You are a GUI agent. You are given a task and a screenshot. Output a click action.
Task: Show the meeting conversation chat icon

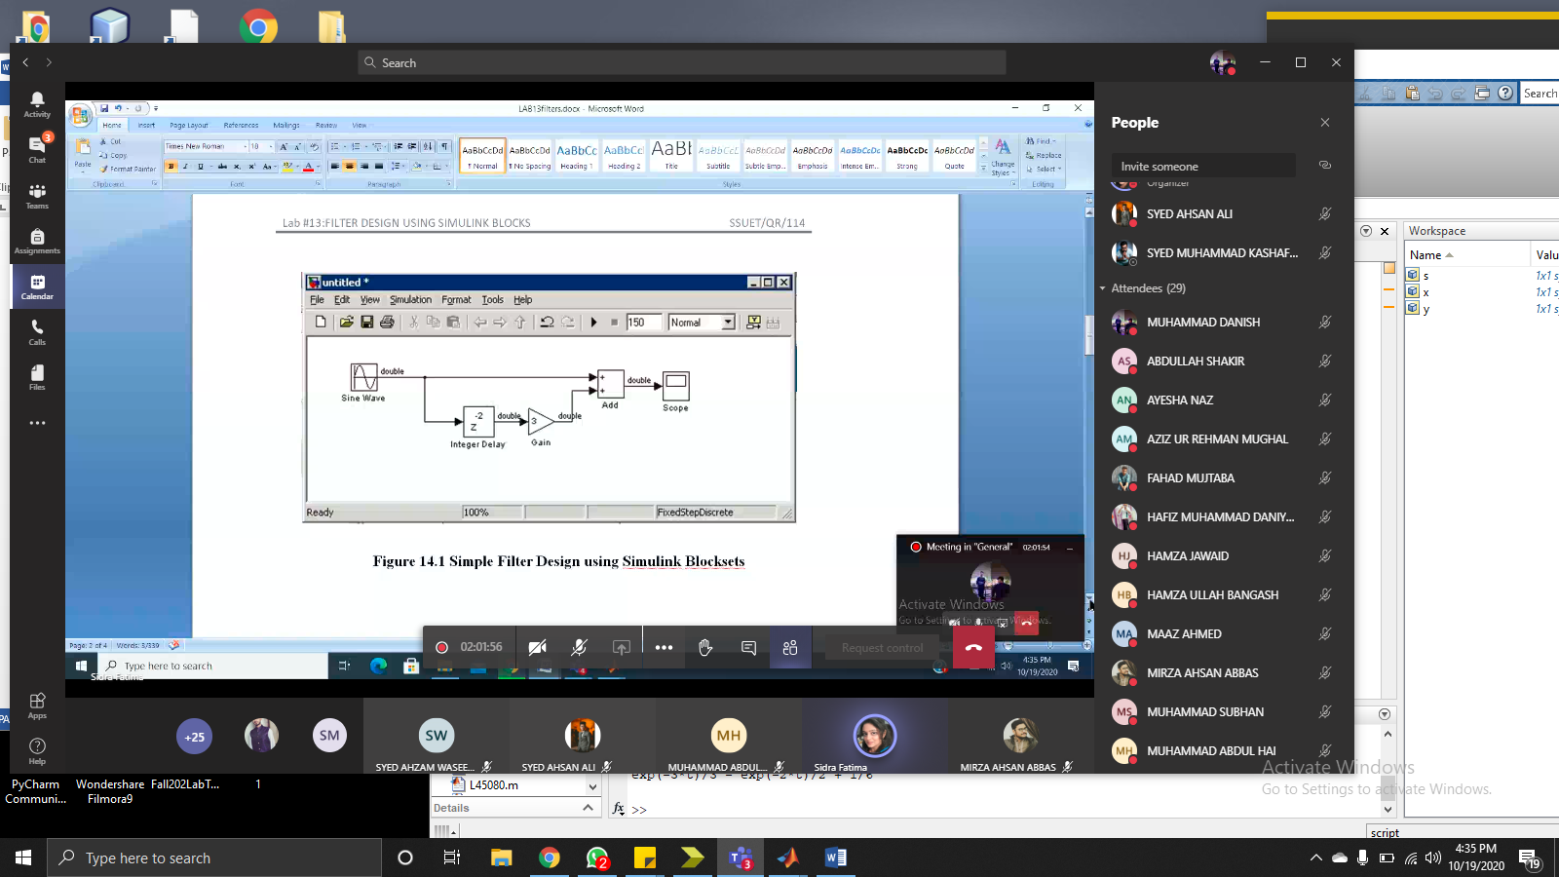(748, 648)
